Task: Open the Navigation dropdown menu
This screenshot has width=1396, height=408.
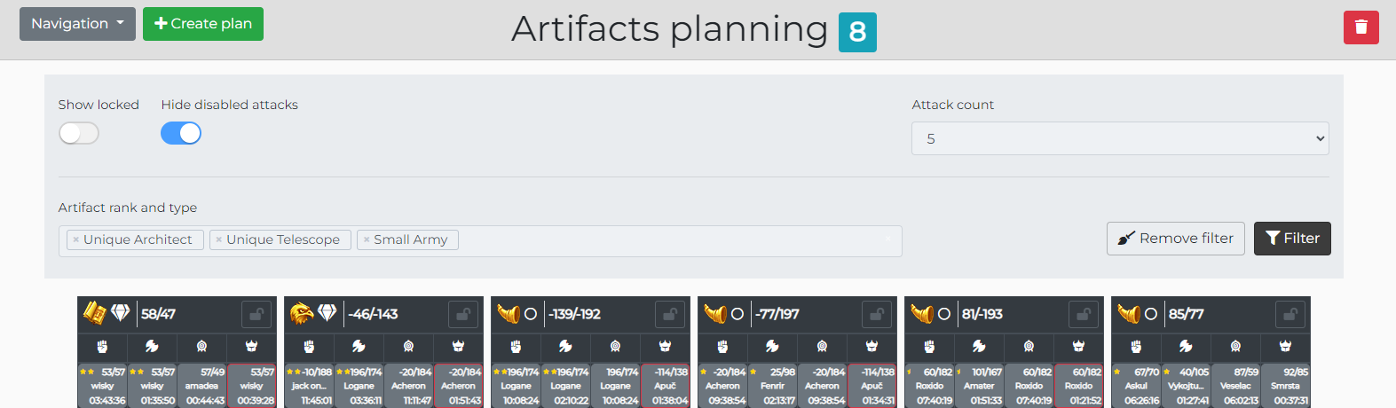Action: (x=77, y=24)
